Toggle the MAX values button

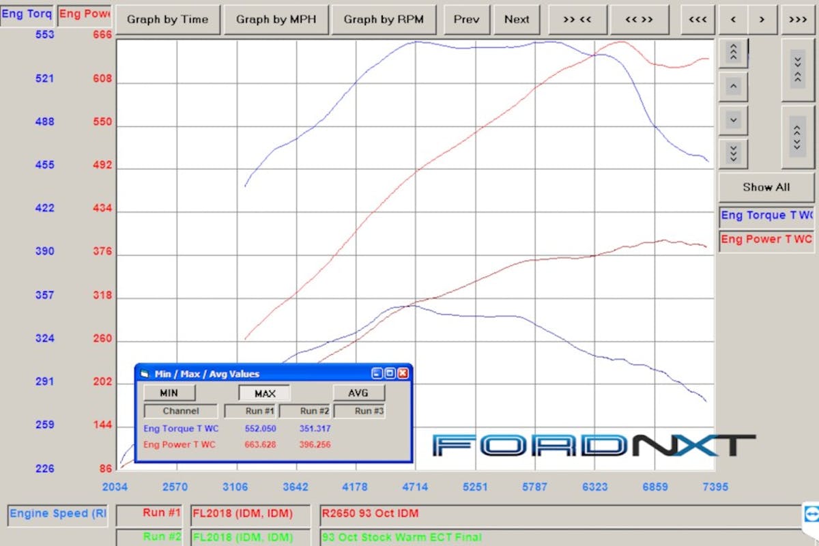(x=265, y=393)
